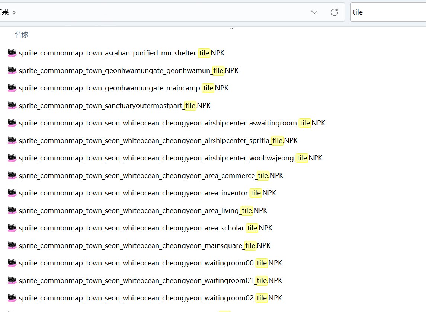Viewport: 426px width, 312px height.
Task: Open the address bar history dropdown
Action: click(314, 12)
